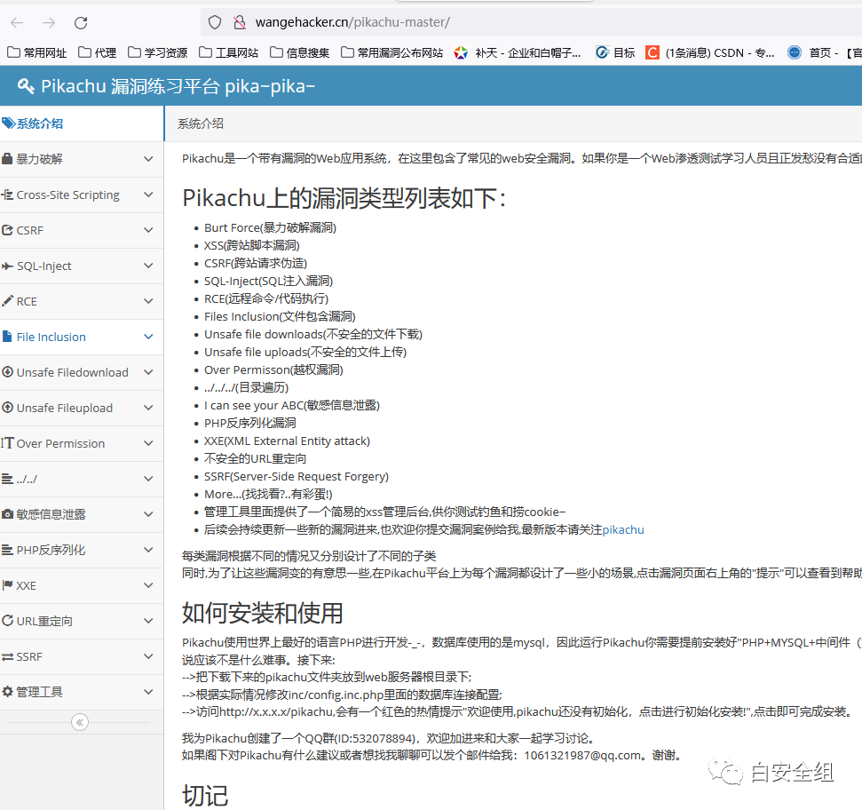Expand the RCE menu chevron
This screenshot has height=810, width=862.
click(148, 301)
